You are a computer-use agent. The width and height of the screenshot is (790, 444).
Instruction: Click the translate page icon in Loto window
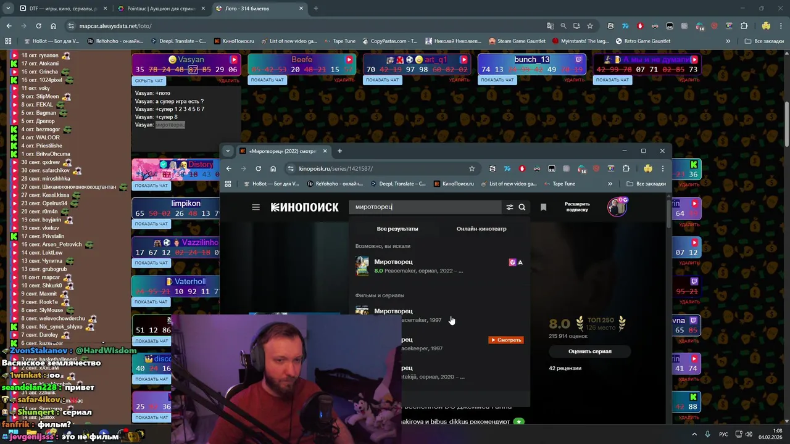(x=550, y=26)
